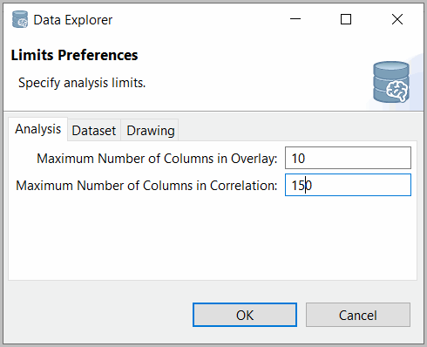The image size is (427, 347).
Task: Click the Data Explorer window title text
Action: pos(73,20)
